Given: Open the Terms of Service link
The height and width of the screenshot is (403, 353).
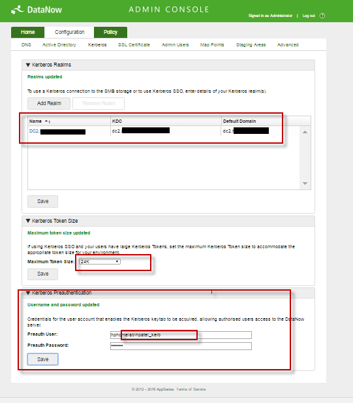Looking at the screenshot, I should (191, 389).
